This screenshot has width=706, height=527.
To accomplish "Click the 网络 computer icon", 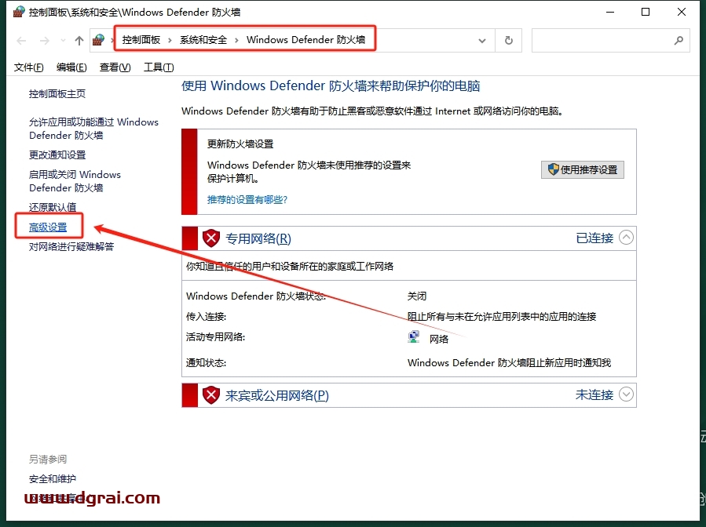I will pyautogui.click(x=413, y=337).
